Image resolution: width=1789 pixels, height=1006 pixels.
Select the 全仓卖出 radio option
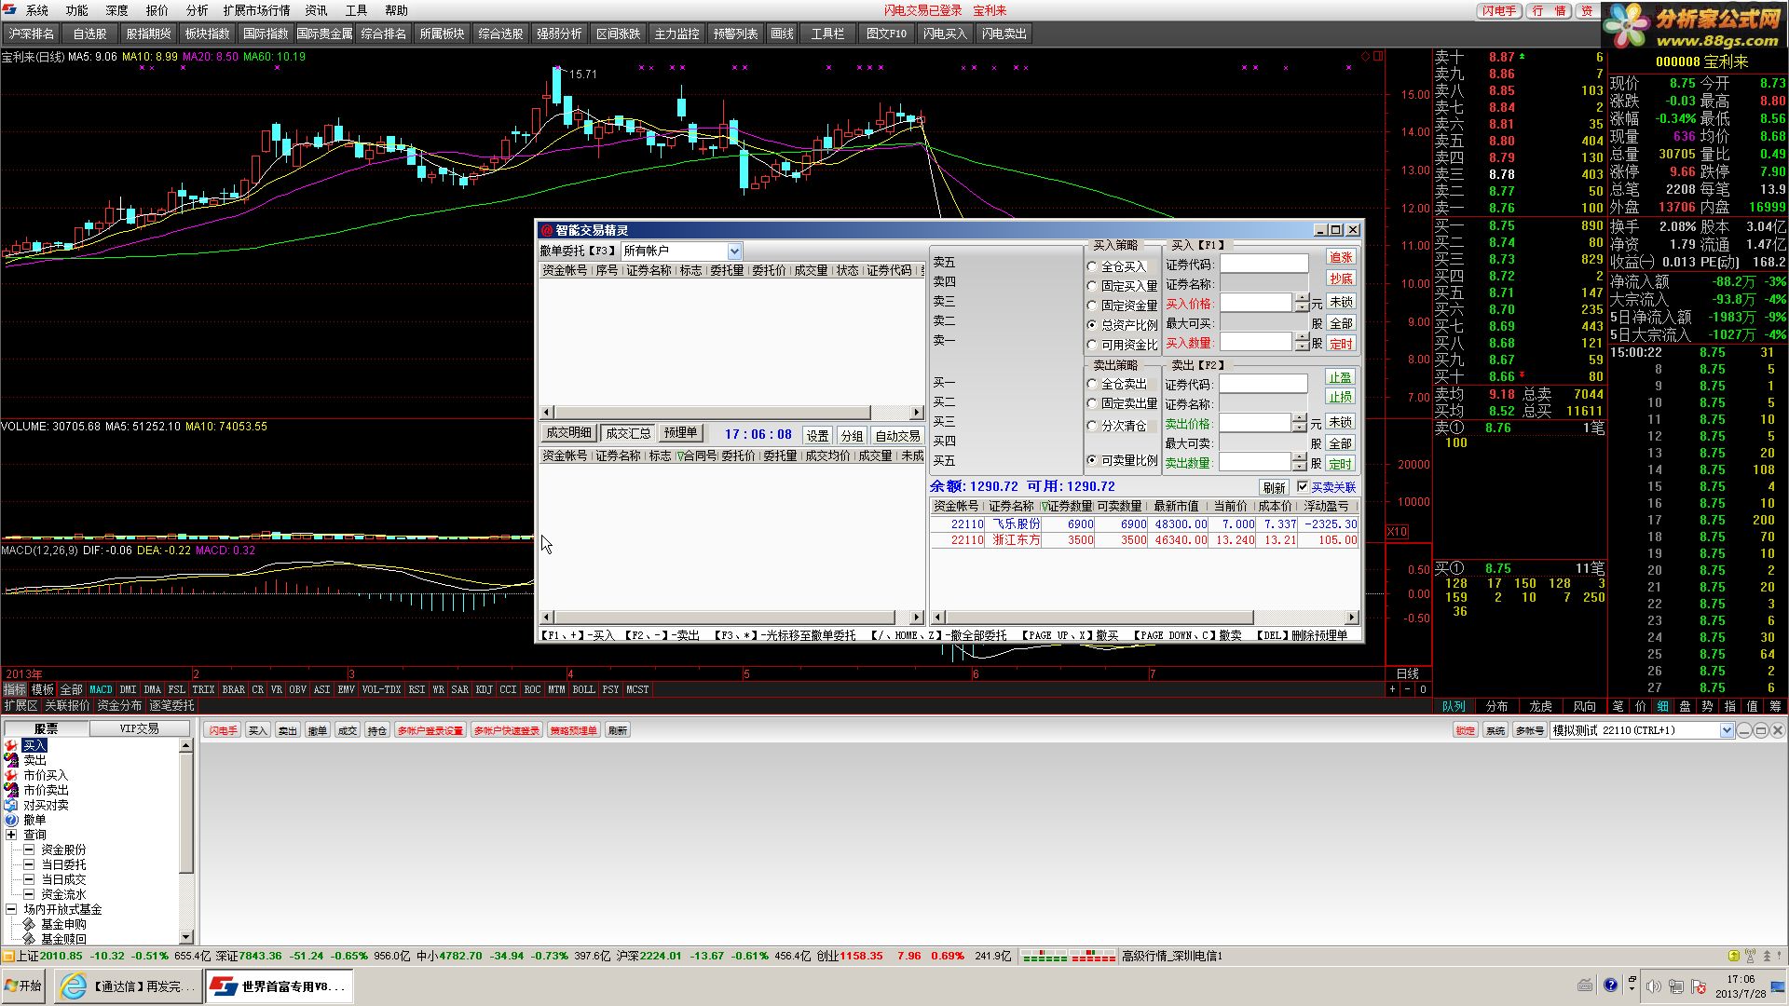point(1092,384)
